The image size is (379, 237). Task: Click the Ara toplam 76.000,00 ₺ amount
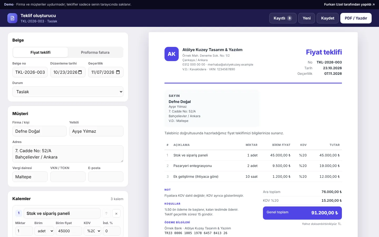coord(332,192)
